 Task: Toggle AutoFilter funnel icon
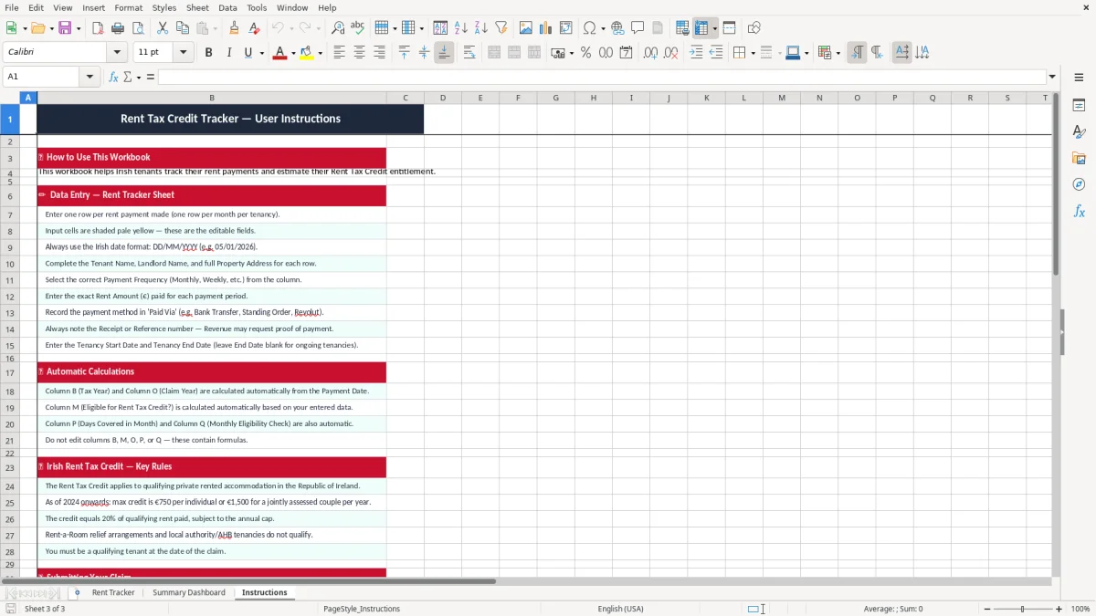tap(501, 27)
